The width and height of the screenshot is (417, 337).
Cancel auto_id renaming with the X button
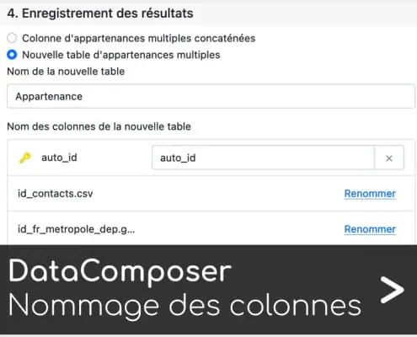click(389, 158)
